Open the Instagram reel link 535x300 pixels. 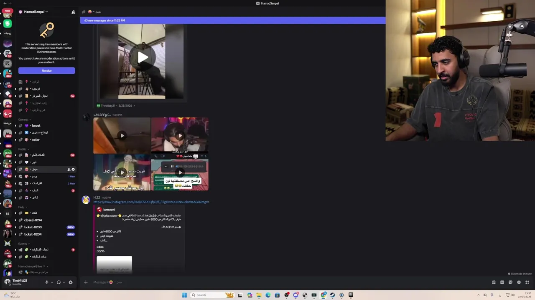151,202
